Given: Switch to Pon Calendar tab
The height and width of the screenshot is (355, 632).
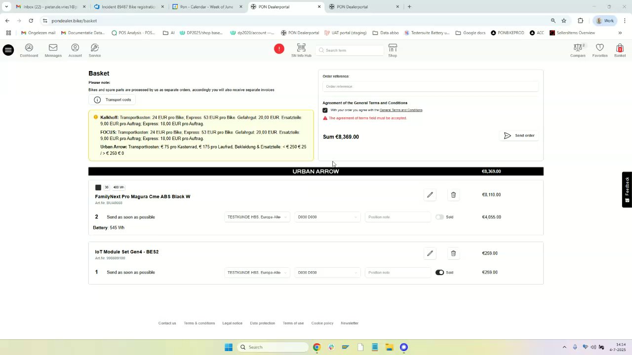Looking at the screenshot, I should pyautogui.click(x=207, y=7).
